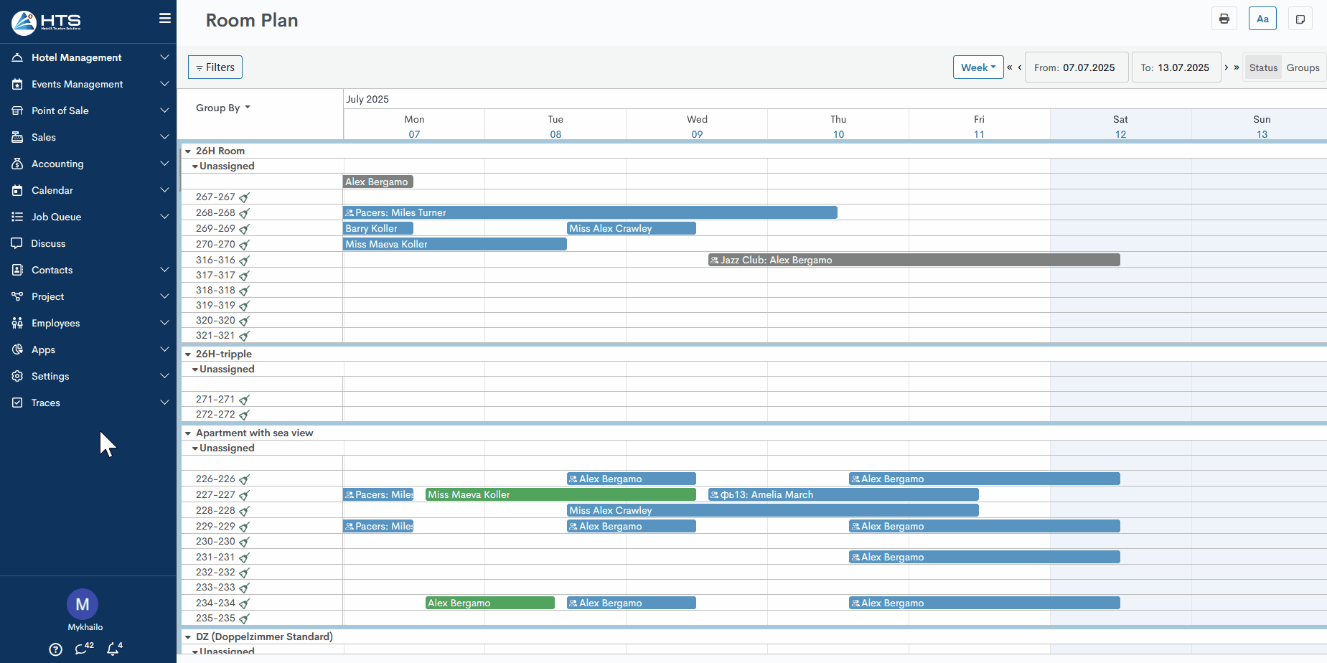Viewport: 1327px width, 663px height.
Task: Click the From date field
Action: coord(1076,67)
